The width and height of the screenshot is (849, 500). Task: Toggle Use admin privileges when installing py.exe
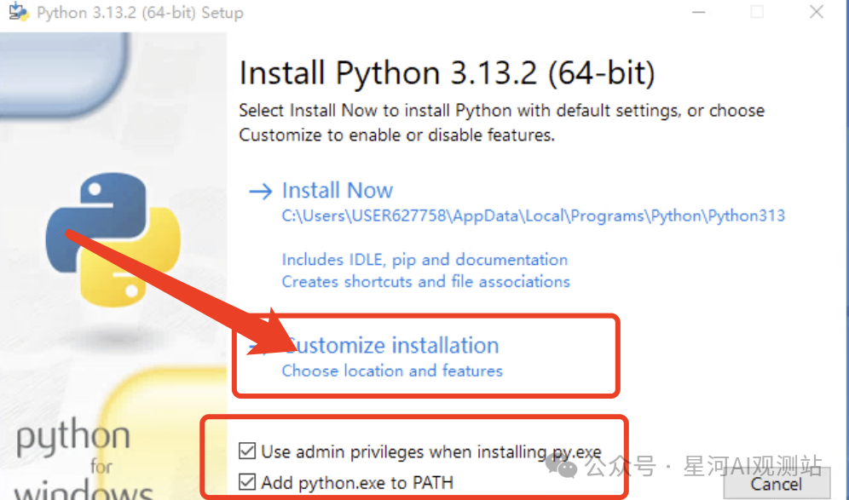(x=247, y=451)
